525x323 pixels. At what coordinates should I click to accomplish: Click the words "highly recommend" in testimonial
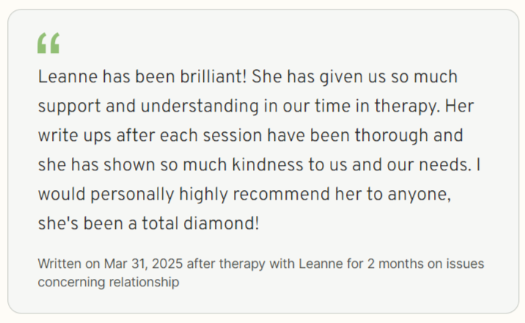coord(254,195)
